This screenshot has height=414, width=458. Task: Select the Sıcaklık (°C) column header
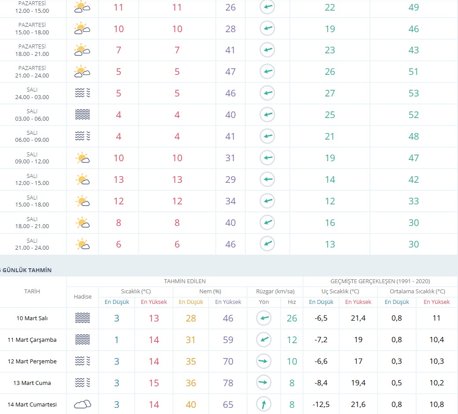136,291
